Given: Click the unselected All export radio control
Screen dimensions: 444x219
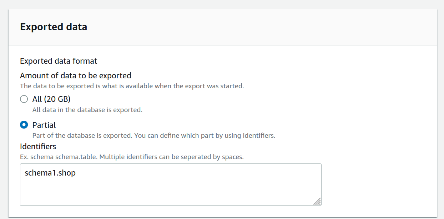Looking at the screenshot, I should point(24,99).
